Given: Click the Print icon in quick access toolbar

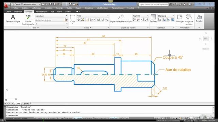Looking at the screenshot, I should coord(71,4).
